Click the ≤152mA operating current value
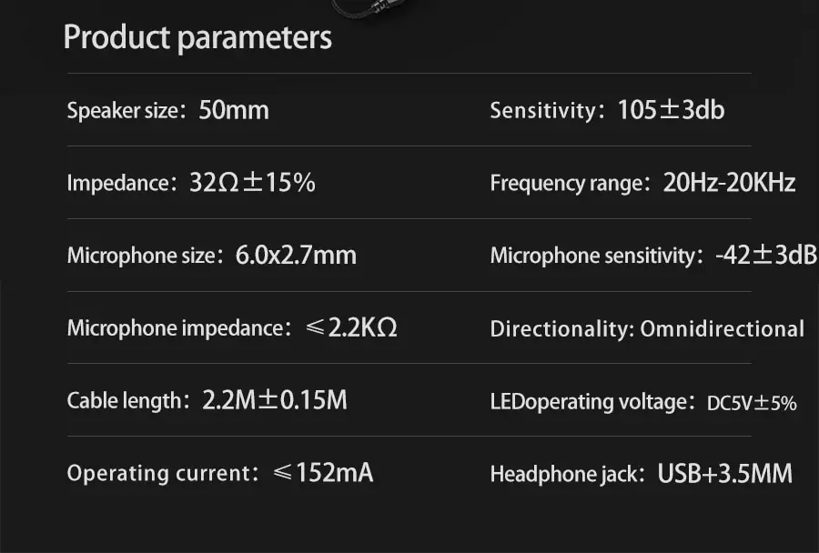This screenshot has height=553, width=819. coord(323,473)
